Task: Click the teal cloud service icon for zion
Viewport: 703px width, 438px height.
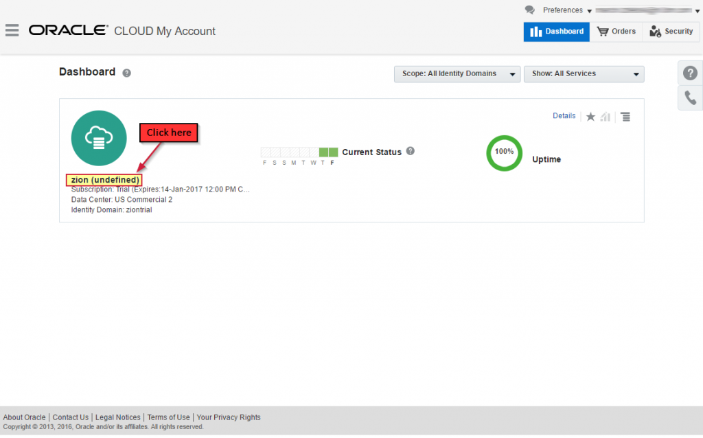Action: pos(99,138)
